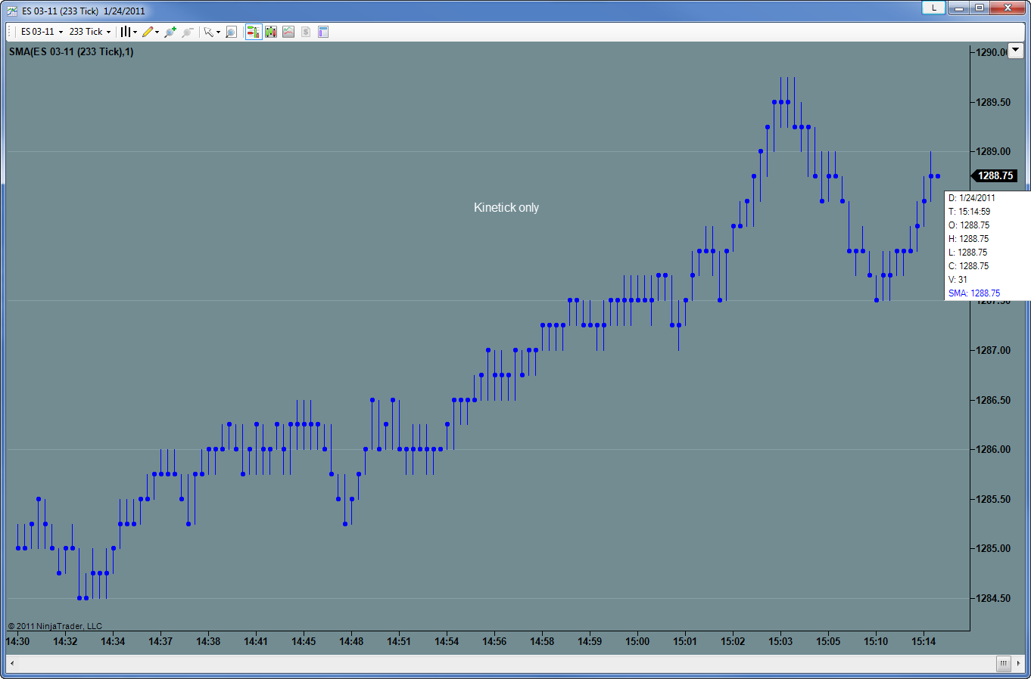Click the 14:45 time axis label
This screenshot has width=1031, height=679.
pyautogui.click(x=304, y=641)
